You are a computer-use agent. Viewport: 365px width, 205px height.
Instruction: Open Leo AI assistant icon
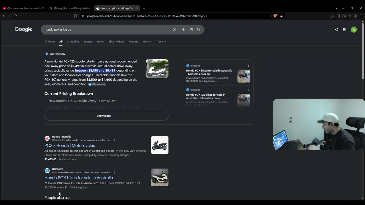(x=350, y=16)
